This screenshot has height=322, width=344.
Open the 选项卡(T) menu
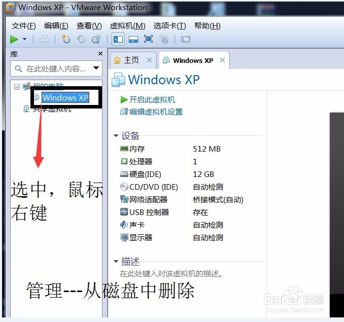[x=169, y=26]
